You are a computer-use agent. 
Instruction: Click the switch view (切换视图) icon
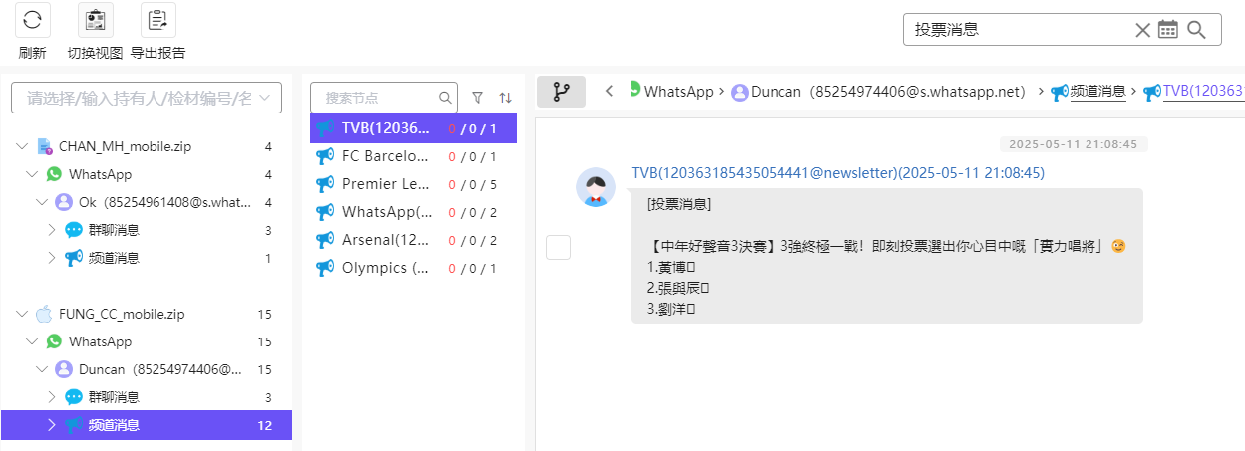96,20
